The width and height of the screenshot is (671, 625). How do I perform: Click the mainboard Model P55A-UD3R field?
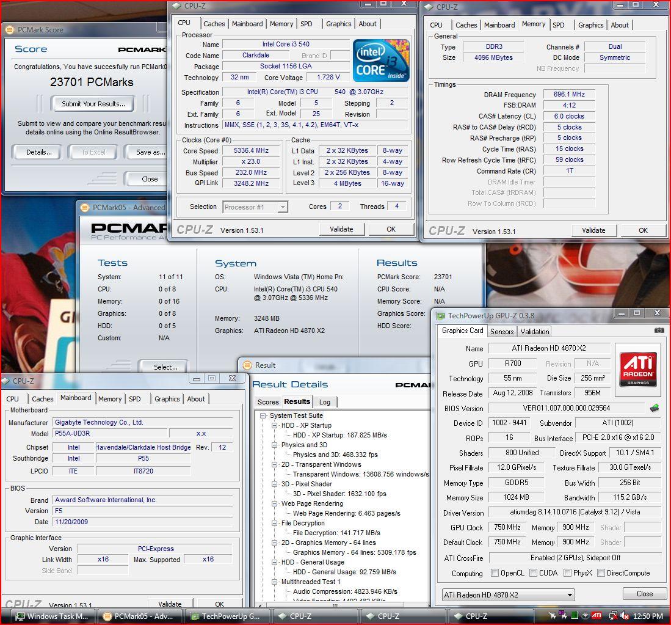tap(111, 433)
